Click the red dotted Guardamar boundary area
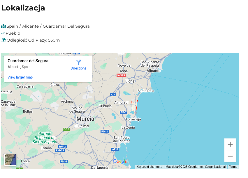The width and height of the screenshot is (248, 178). (x=134, y=107)
